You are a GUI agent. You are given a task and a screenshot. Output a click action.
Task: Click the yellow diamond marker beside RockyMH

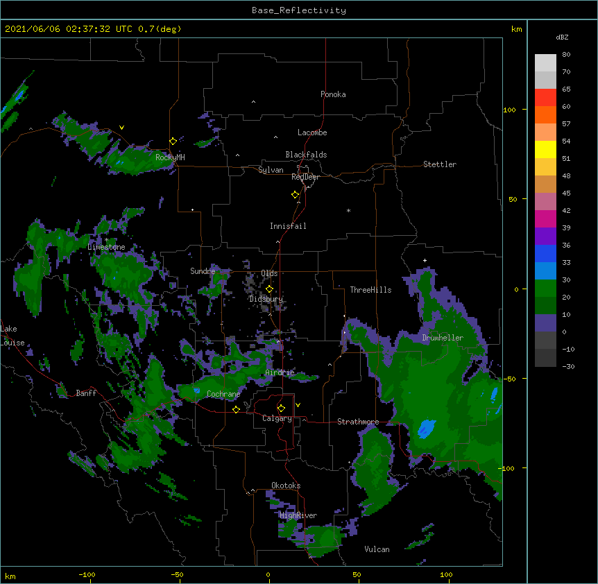pos(173,141)
